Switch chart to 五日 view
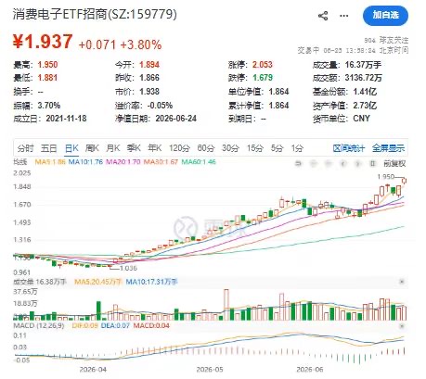The width and height of the screenshot is (426, 379). [49, 148]
